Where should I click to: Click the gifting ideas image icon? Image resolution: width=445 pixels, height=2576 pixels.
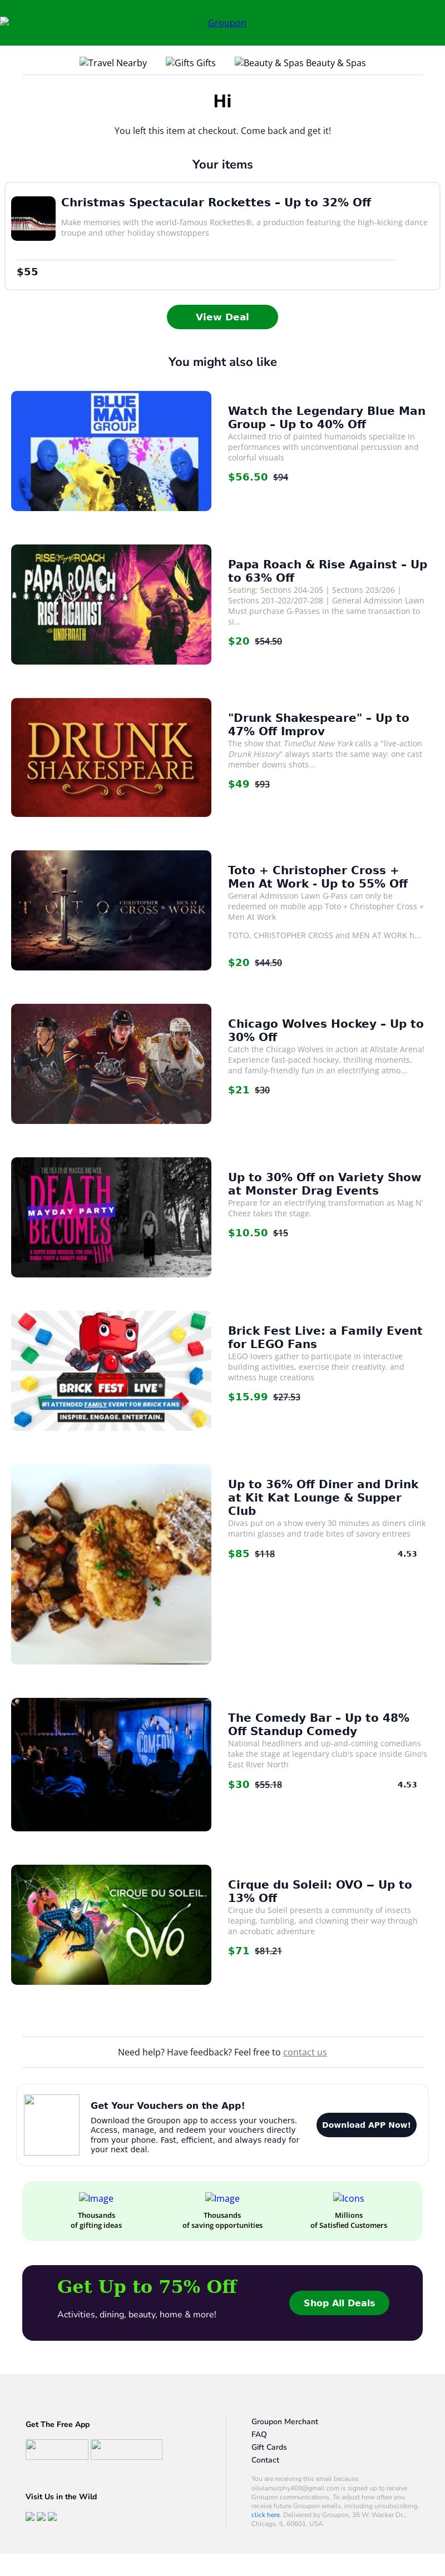96,2198
